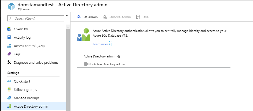
Task: Click the purple Tags icon
Action: pyautogui.click(x=9, y=54)
